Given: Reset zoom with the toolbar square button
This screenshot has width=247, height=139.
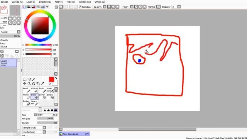Looking at the screenshot, I should coord(117,7).
